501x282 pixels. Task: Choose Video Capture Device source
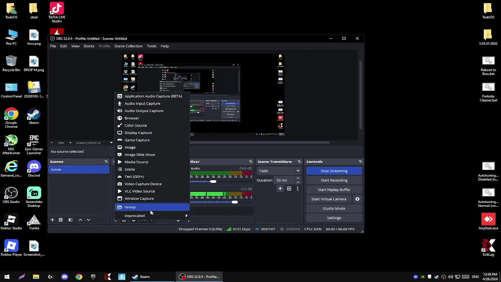pyautogui.click(x=152, y=184)
